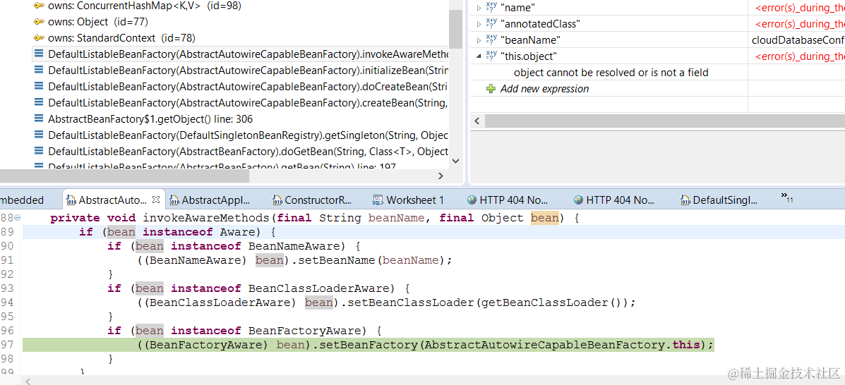Viewport: 845px width, 385px height.
Task: Click the setBeanFactory call on line 97
Action: pyautogui.click(x=369, y=345)
